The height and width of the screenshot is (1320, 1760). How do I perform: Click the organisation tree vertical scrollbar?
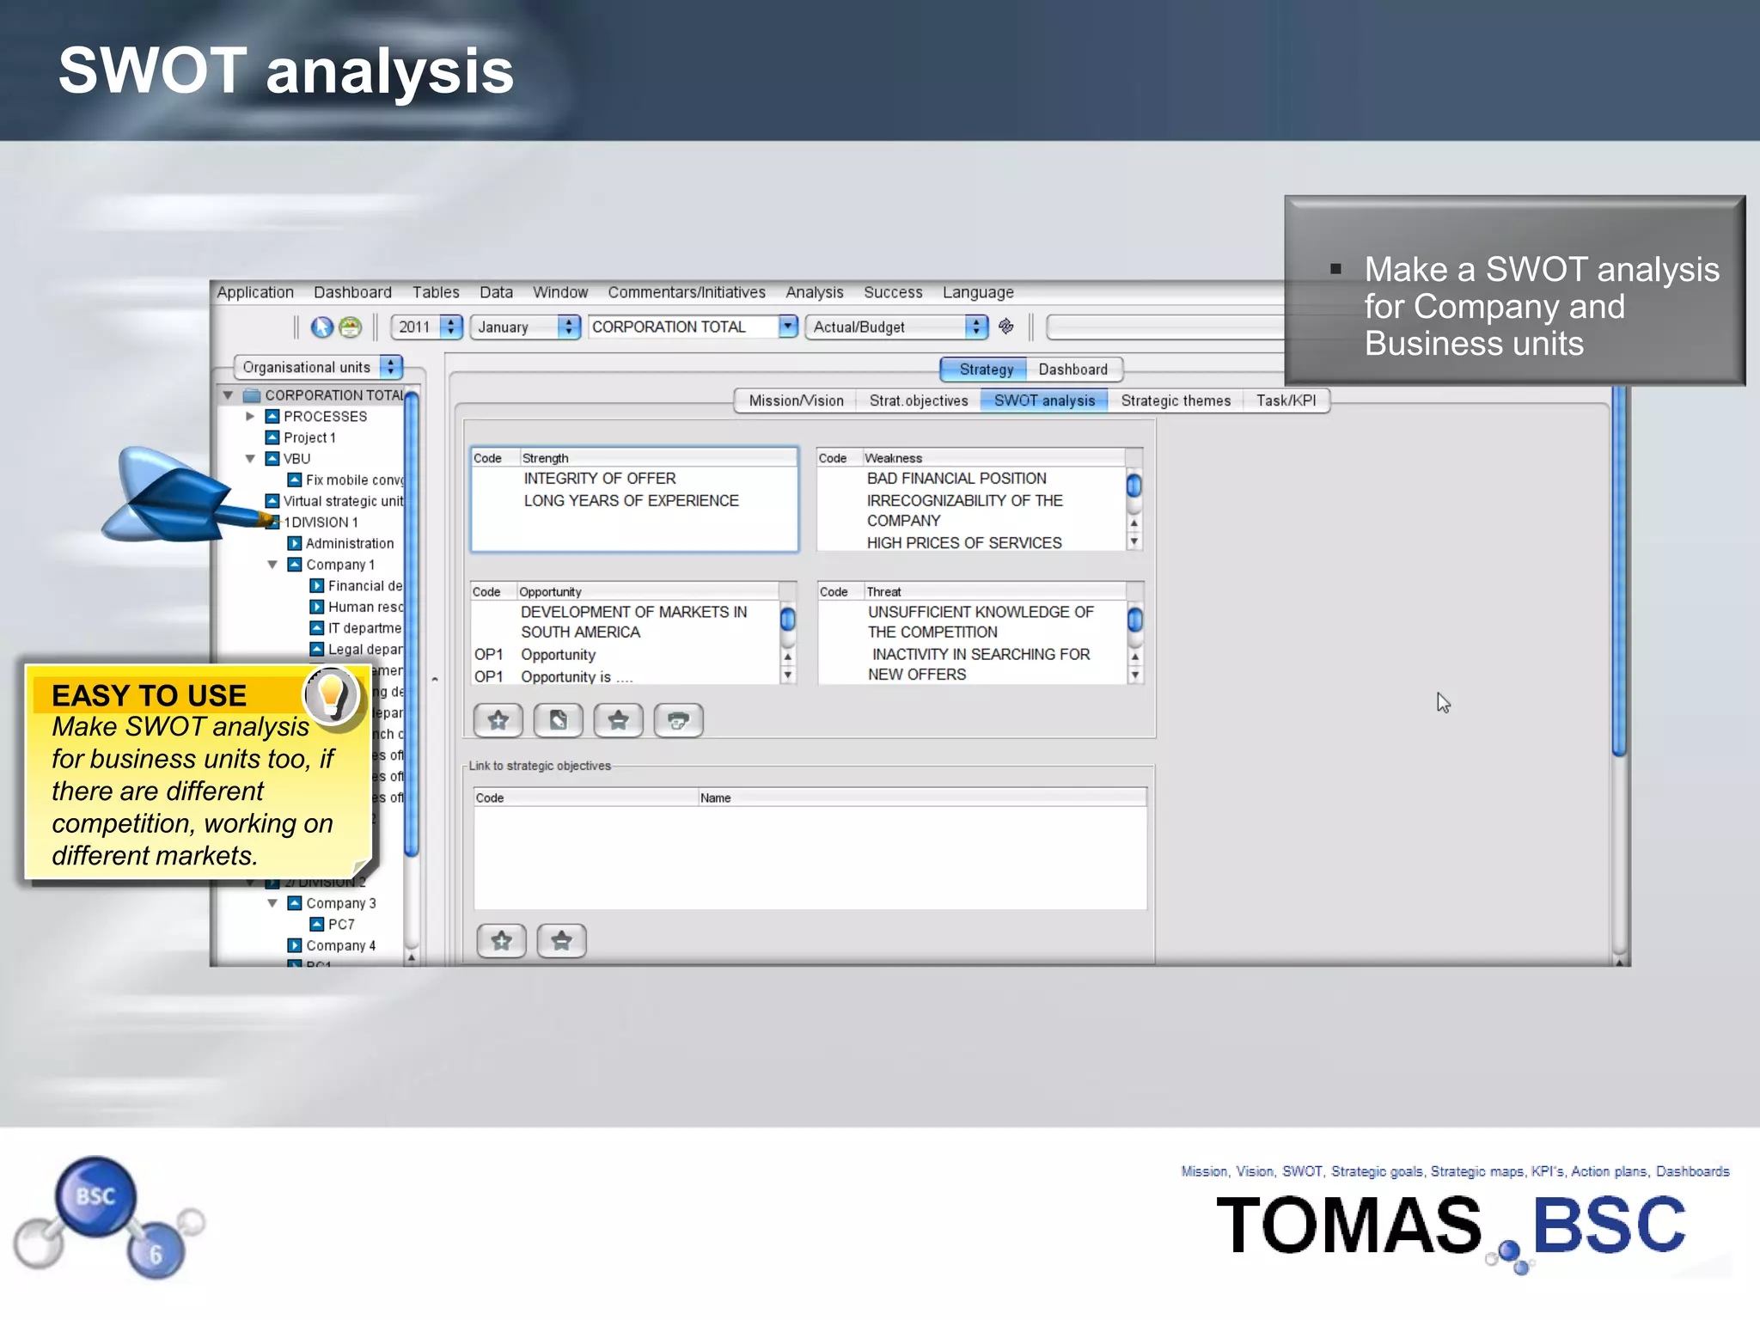click(x=412, y=623)
